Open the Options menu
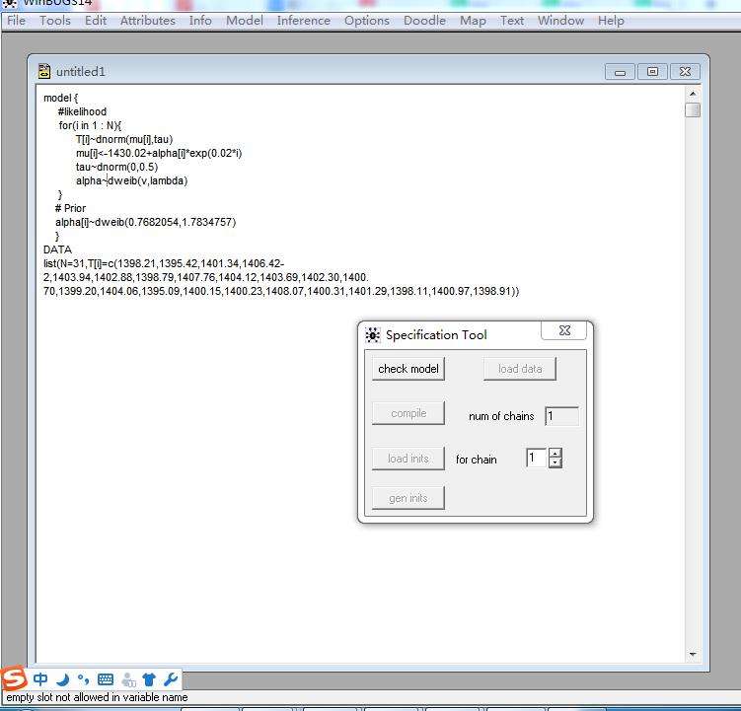Screen dimensions: 741x711 tap(367, 21)
